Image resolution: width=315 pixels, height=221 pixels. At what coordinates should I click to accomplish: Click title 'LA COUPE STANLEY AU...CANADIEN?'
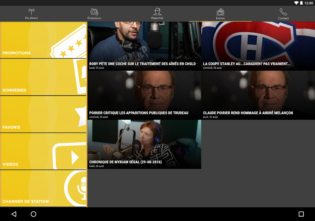247,64
